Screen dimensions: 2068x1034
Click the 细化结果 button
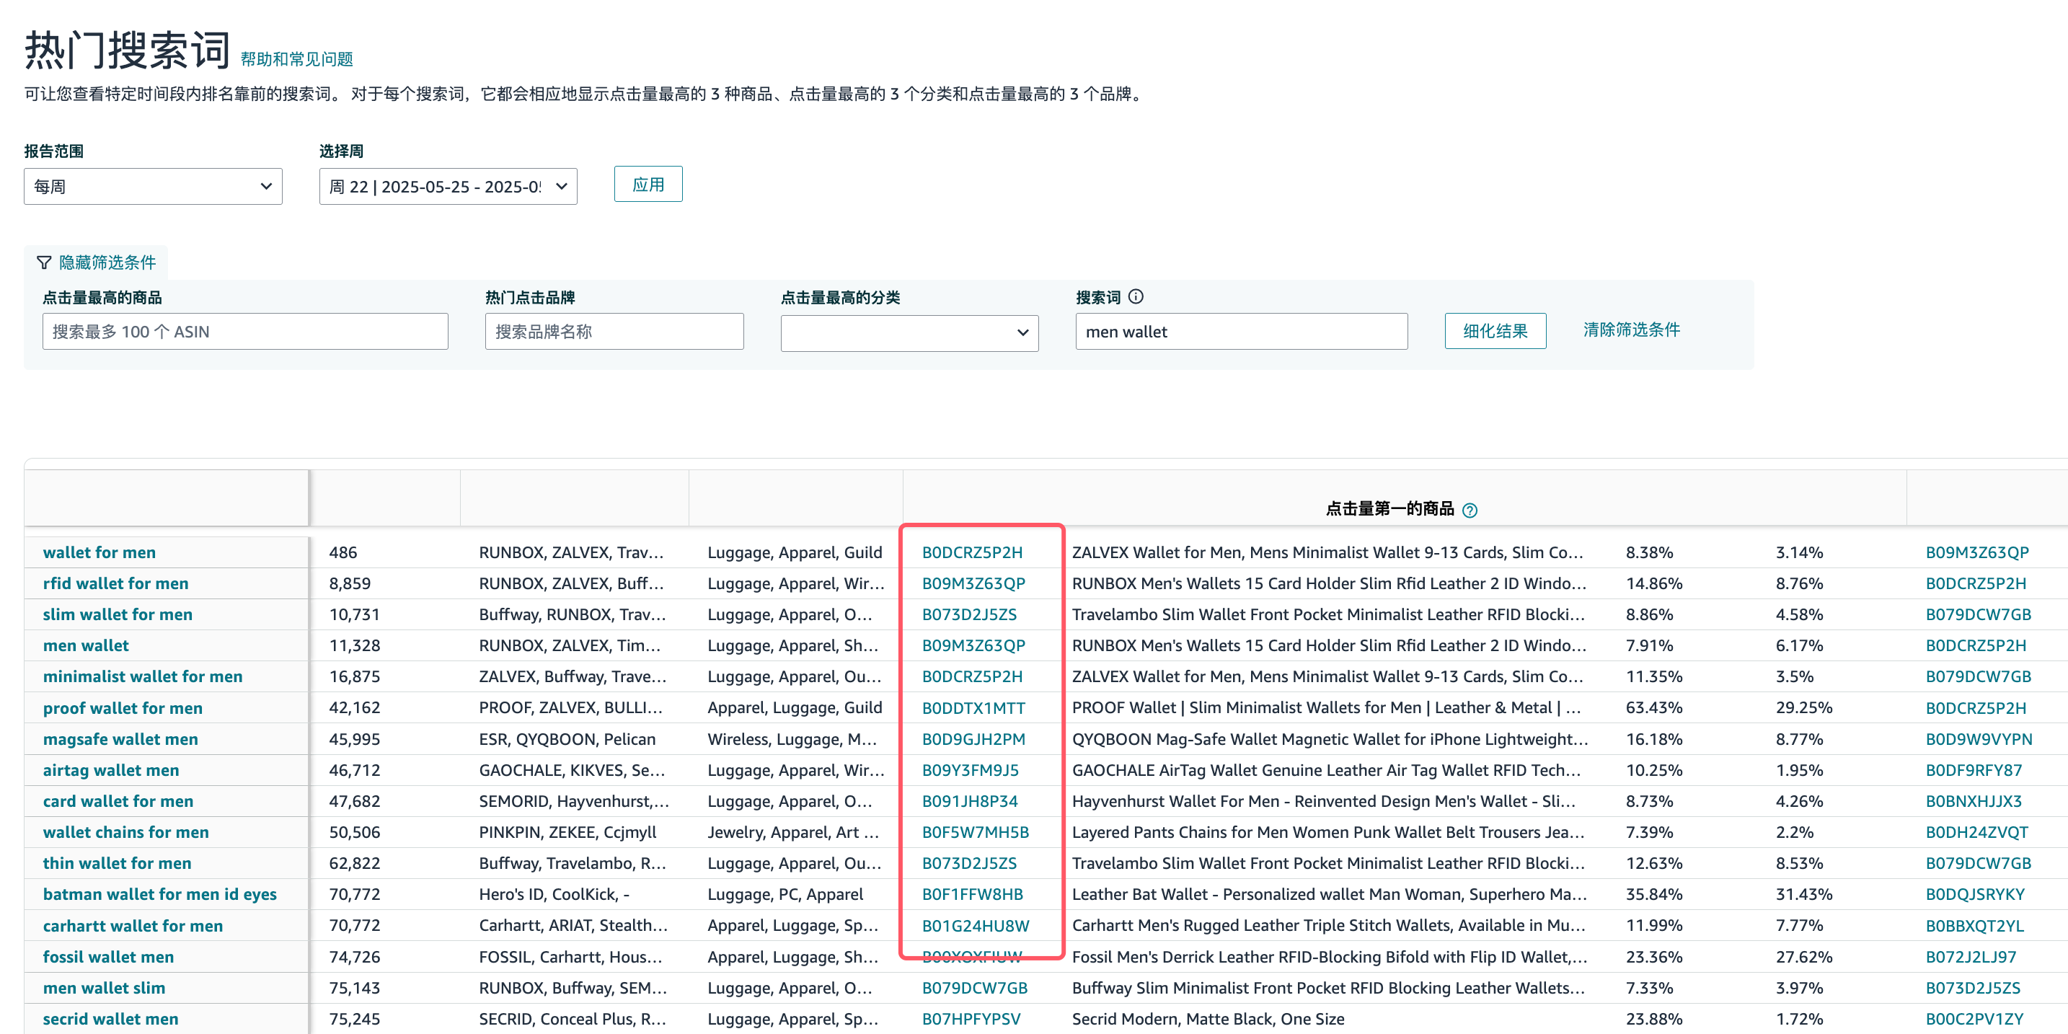tap(1495, 331)
